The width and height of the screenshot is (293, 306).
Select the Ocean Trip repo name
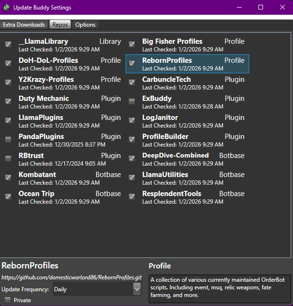(36, 194)
